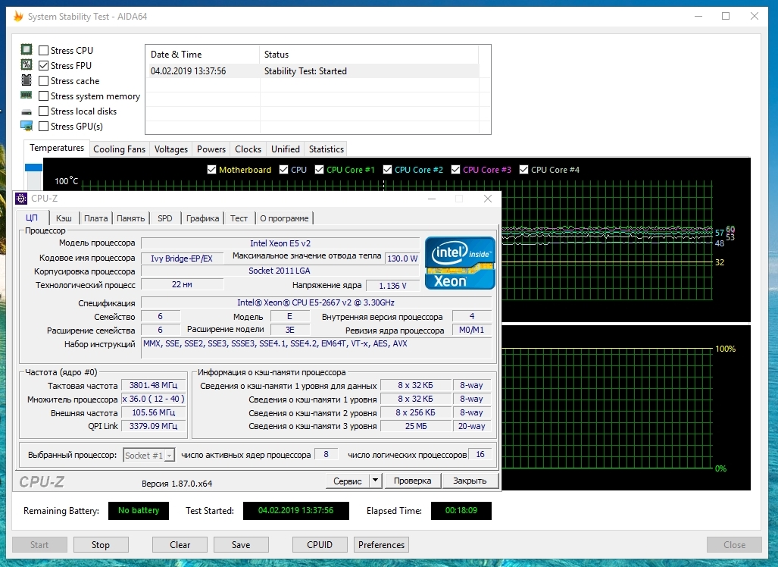Click the Stress FPU percent icon
Viewport: 778px width, 567px height.
(x=27, y=65)
